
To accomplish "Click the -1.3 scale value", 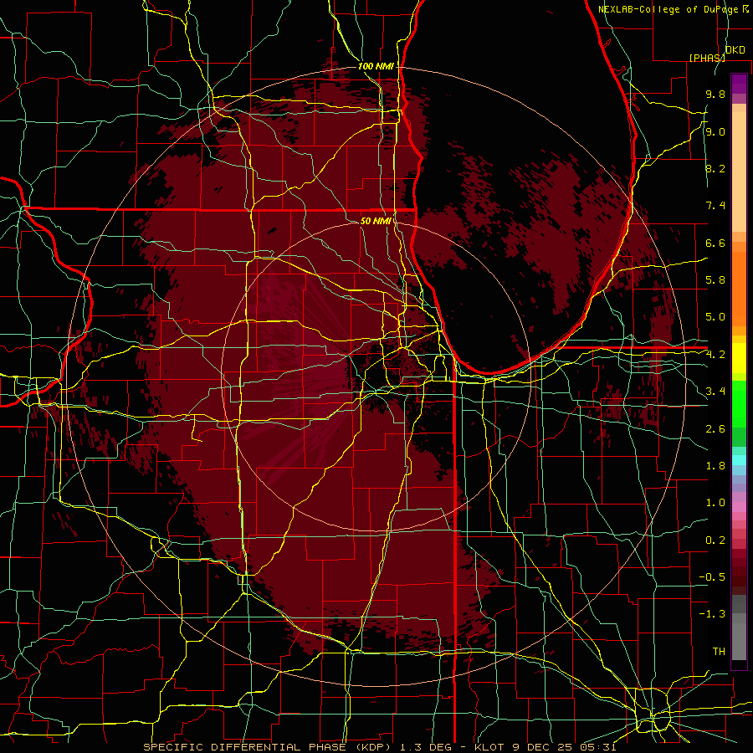I will pyautogui.click(x=712, y=614).
